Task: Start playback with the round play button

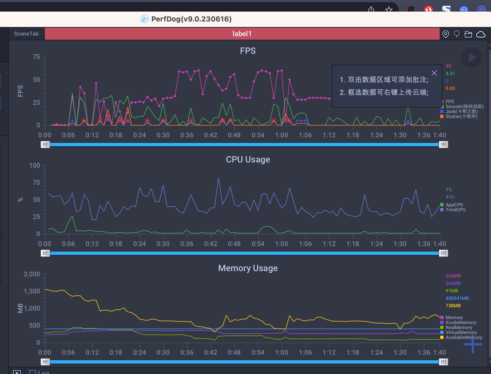Action: tap(472, 57)
